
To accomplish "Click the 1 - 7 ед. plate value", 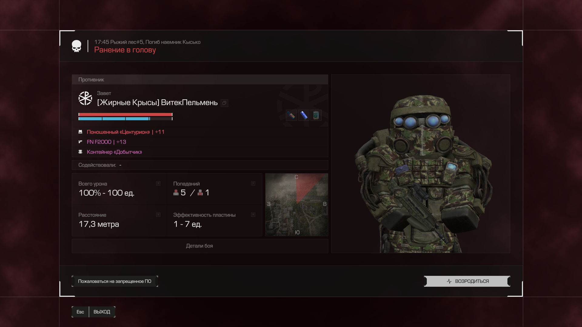I will 188,224.
